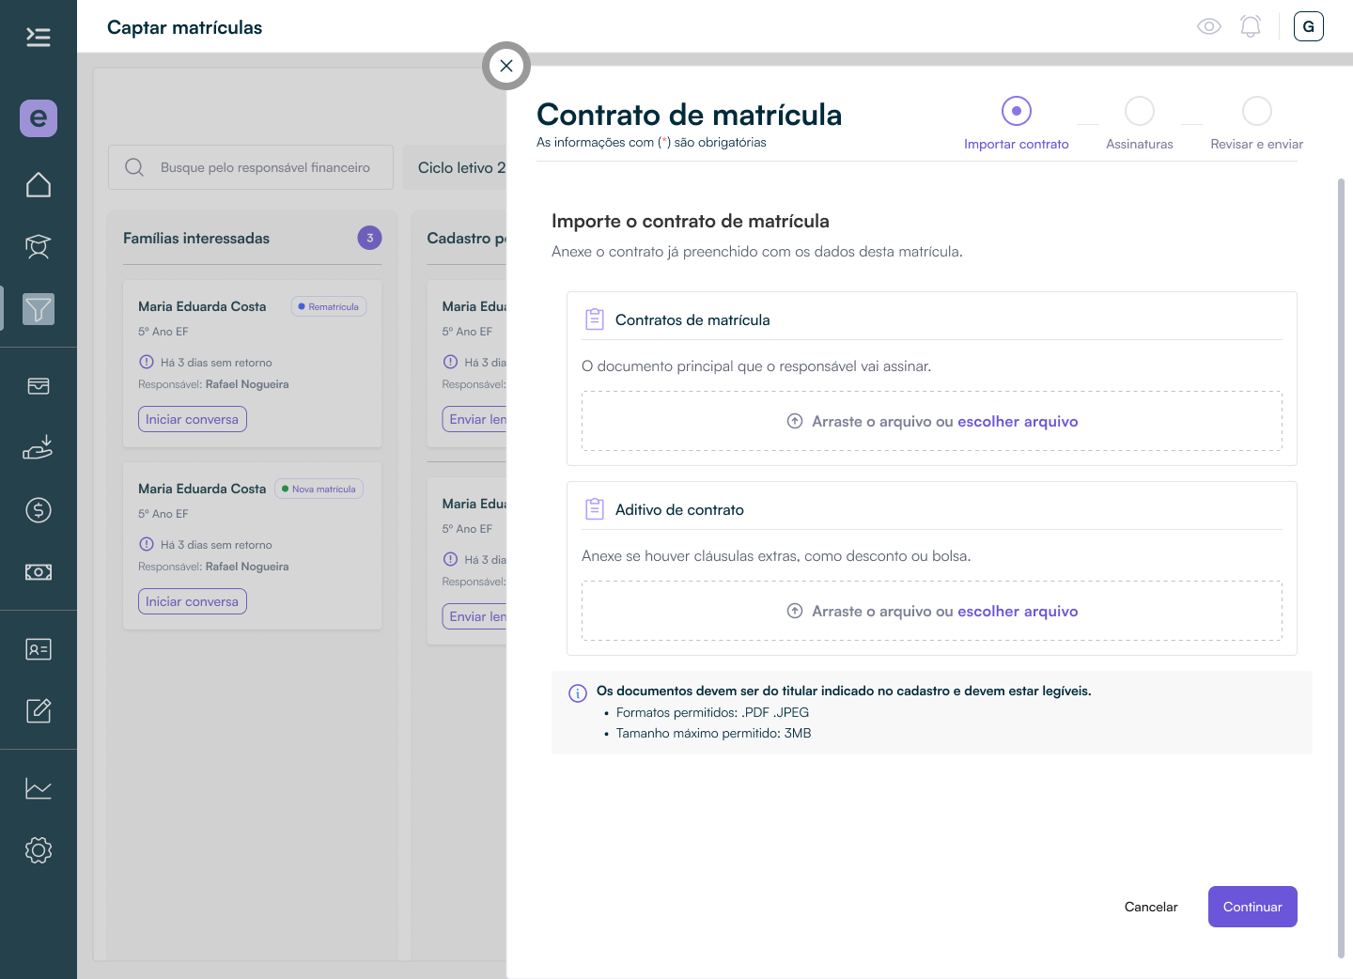The height and width of the screenshot is (979, 1353).
Task: Open the Ciclo letivo dropdown
Action: click(x=456, y=167)
